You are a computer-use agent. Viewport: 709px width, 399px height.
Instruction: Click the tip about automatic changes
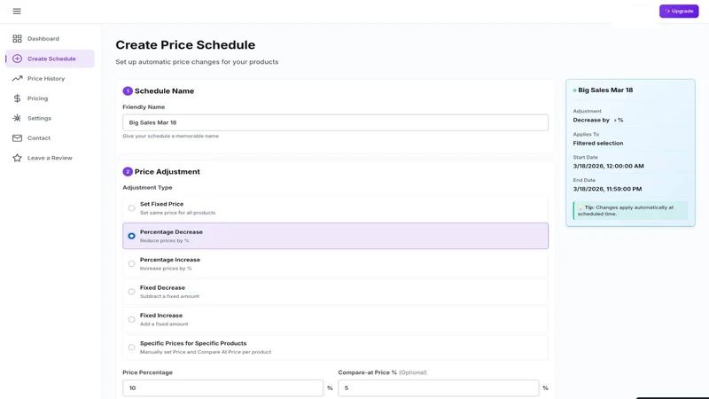630,211
